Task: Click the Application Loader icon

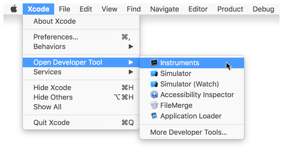Action: [x=154, y=116]
